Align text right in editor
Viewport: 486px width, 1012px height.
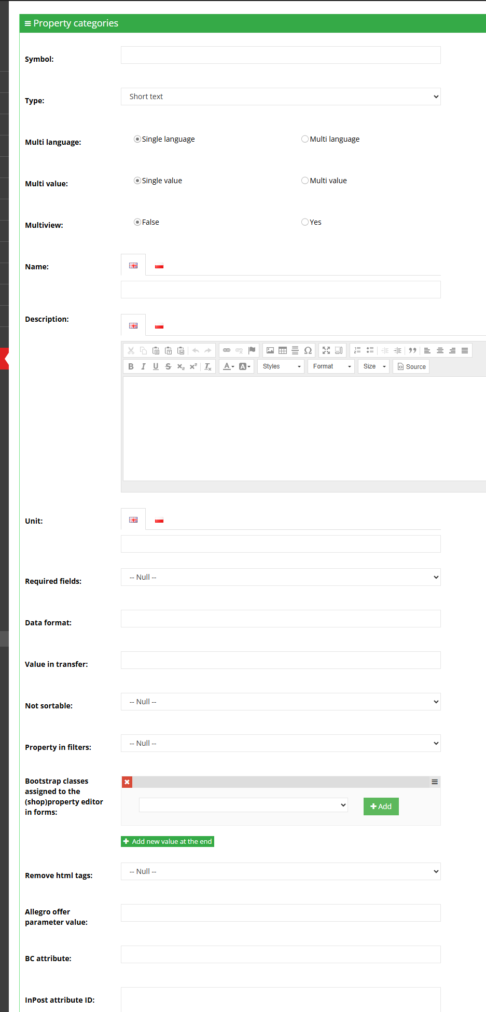click(452, 350)
